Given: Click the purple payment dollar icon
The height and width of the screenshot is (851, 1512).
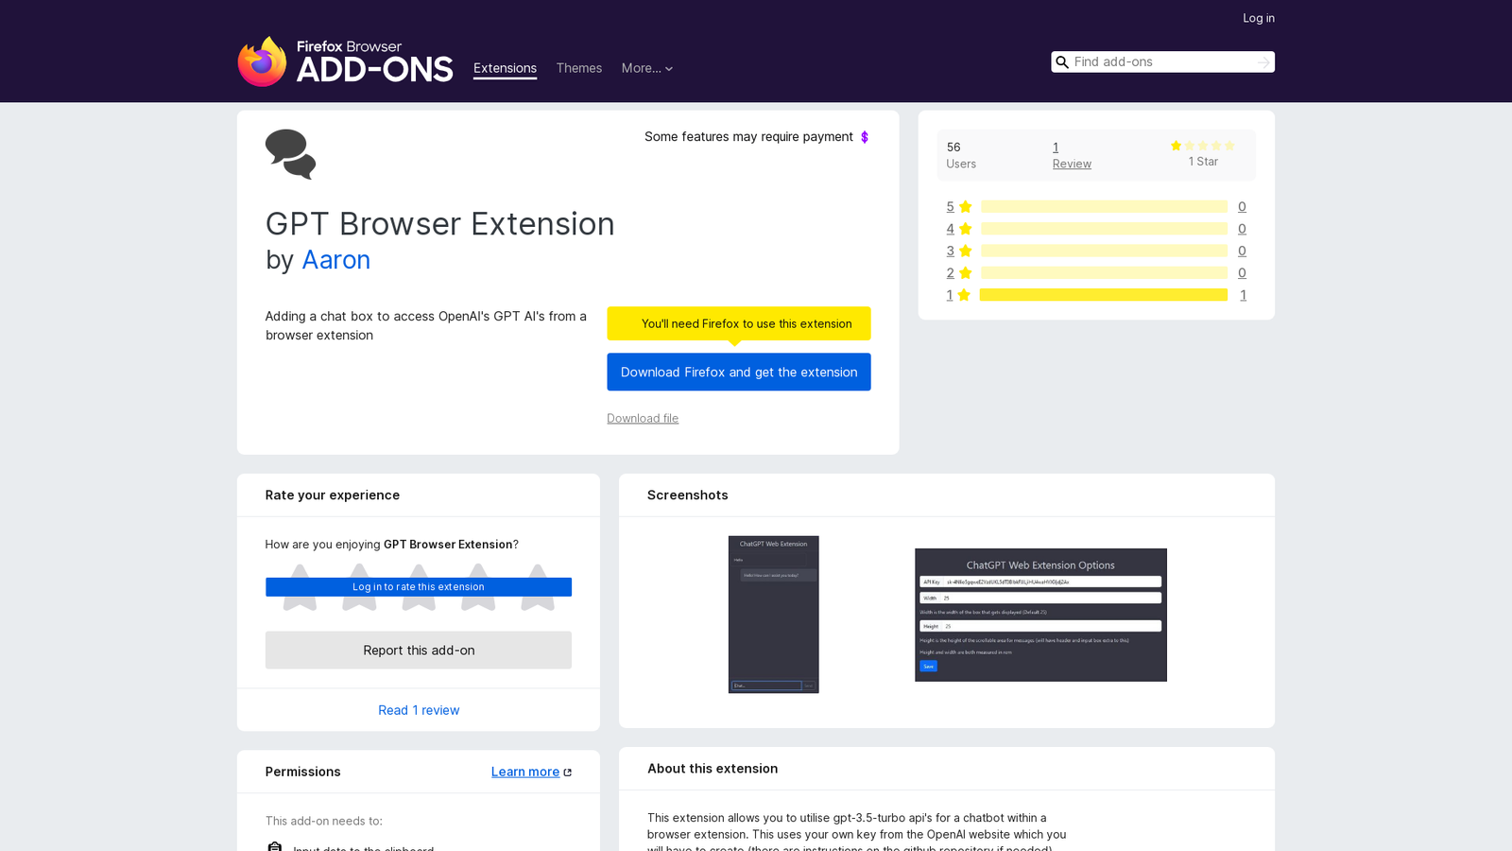Looking at the screenshot, I should 864,137.
